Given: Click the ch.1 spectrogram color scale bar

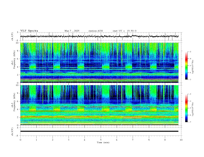Looking at the screenshot, I should tap(186, 66).
